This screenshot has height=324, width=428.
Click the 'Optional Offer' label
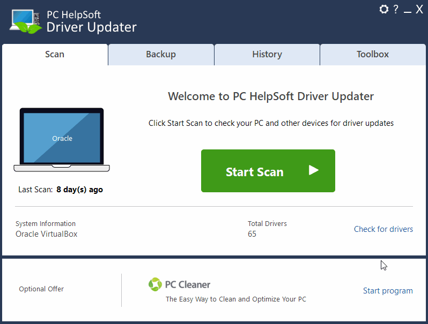[x=41, y=289]
